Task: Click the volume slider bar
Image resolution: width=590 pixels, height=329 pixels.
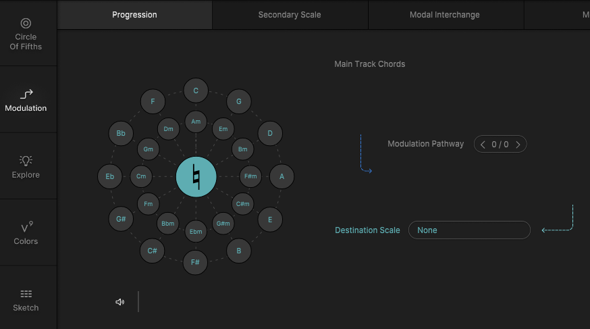Action: (138, 301)
